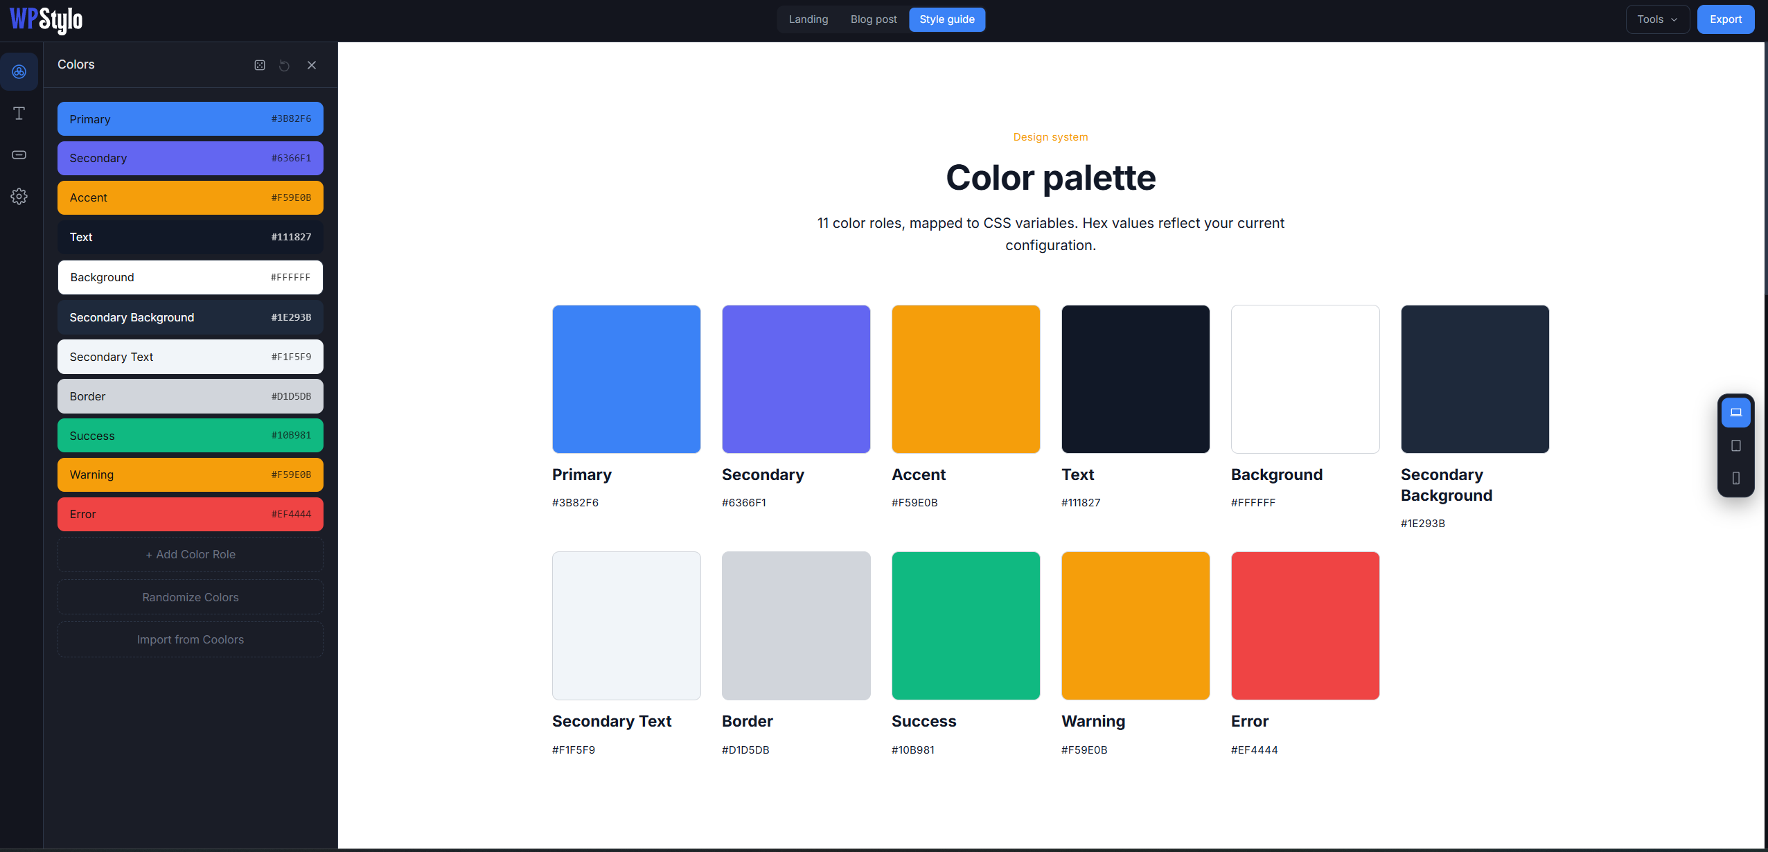Switch to the Landing tab
This screenshot has height=852, width=1768.
click(x=808, y=19)
